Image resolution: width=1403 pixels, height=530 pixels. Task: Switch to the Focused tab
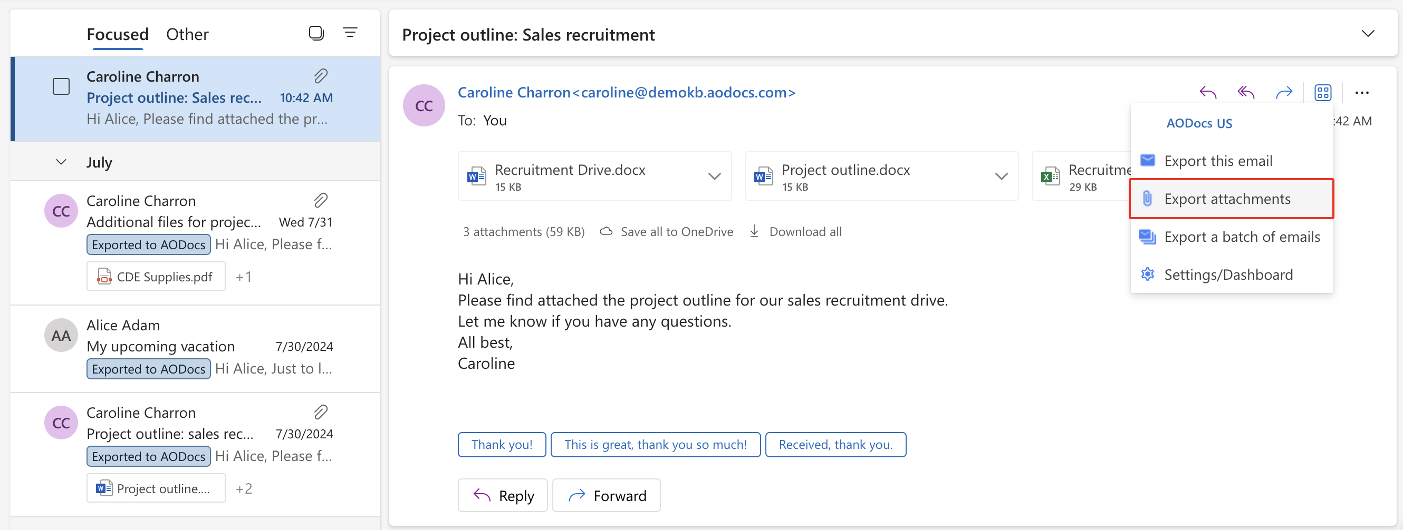point(118,34)
